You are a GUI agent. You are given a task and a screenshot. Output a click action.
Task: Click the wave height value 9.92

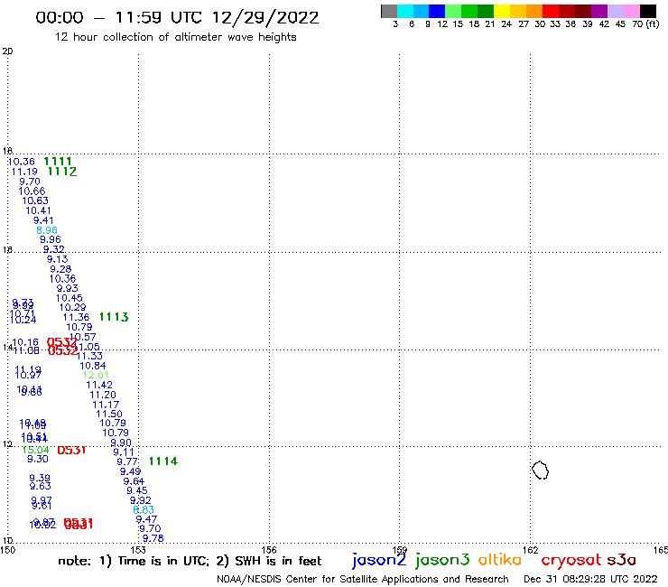click(x=141, y=500)
